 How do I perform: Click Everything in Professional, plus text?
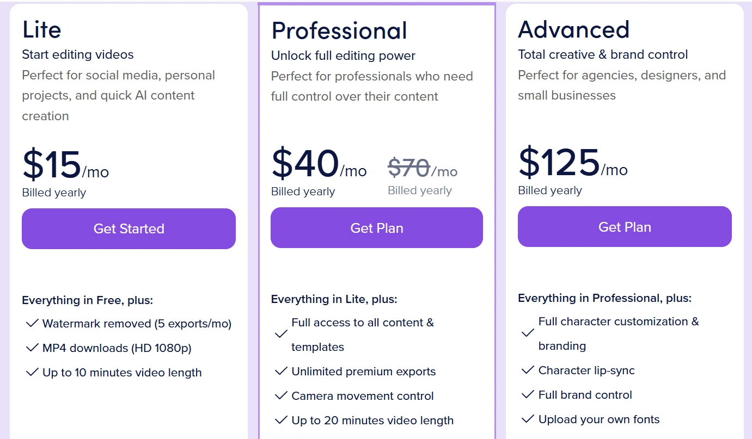click(x=604, y=298)
